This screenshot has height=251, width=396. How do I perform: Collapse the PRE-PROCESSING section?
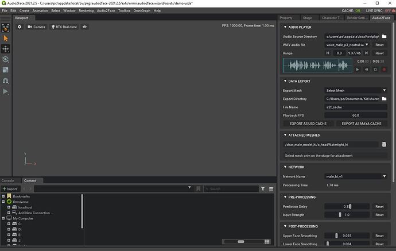click(x=285, y=196)
